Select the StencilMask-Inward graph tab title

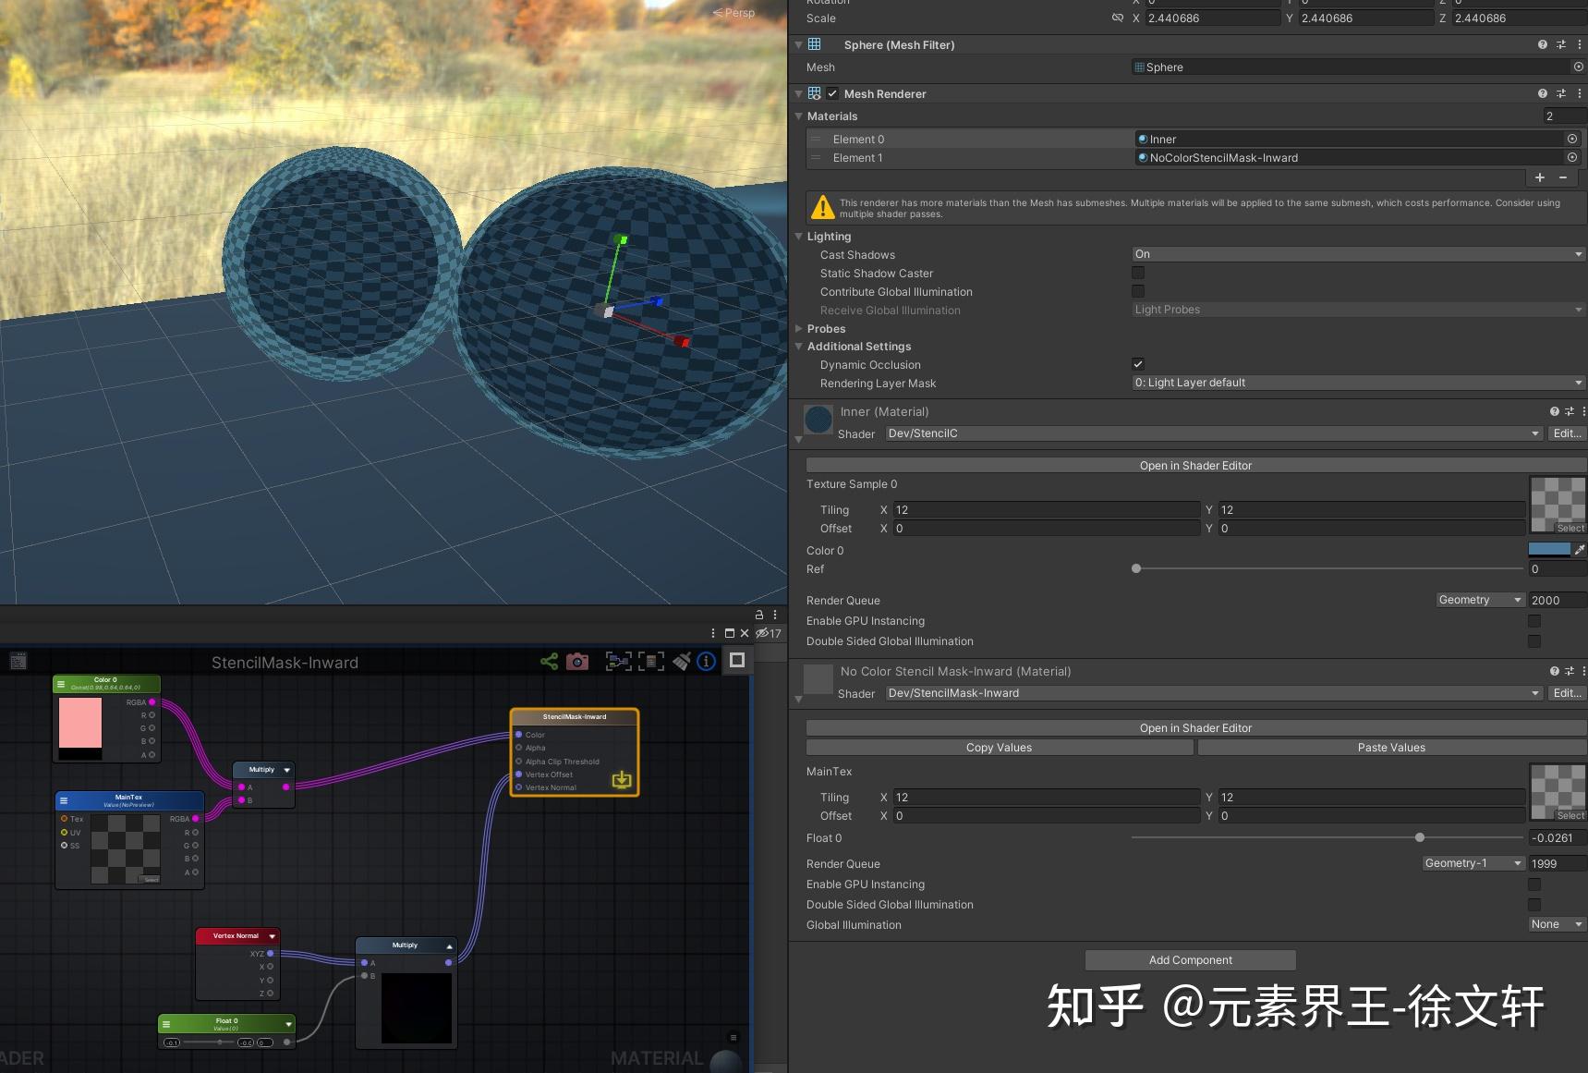[x=285, y=662]
